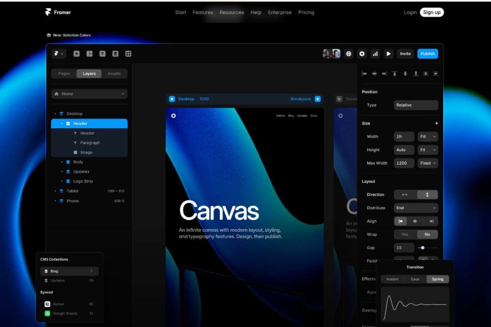The image size is (491, 327).
Task: Expand the Logo Strip layer arrow
Action: point(62,181)
